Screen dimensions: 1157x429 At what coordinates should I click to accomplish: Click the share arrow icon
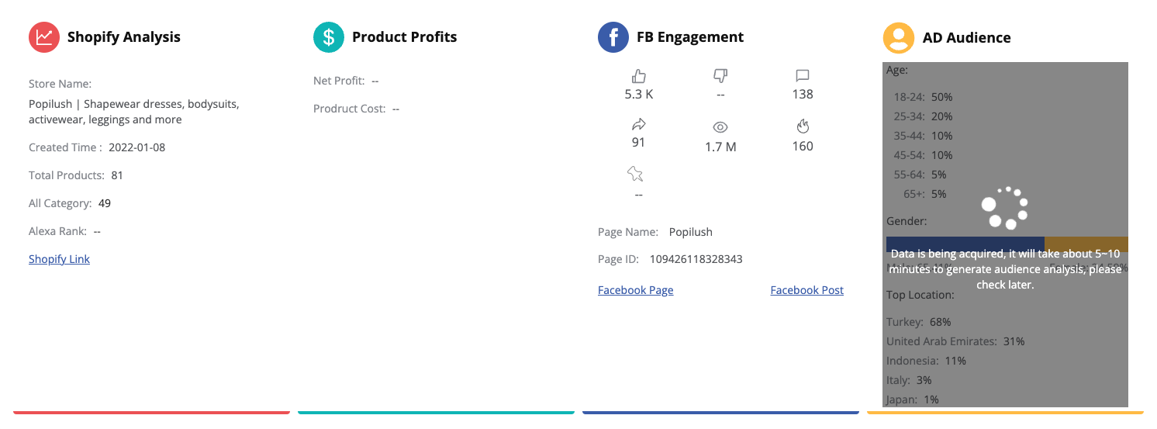click(x=639, y=124)
